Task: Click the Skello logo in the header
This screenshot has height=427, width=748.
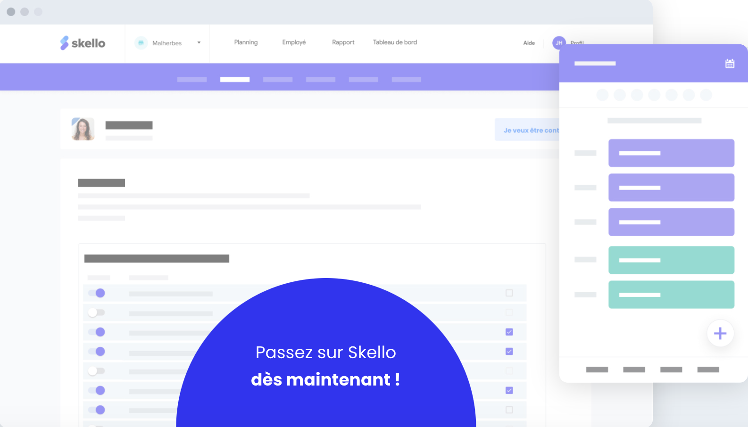Action: pyautogui.click(x=83, y=43)
